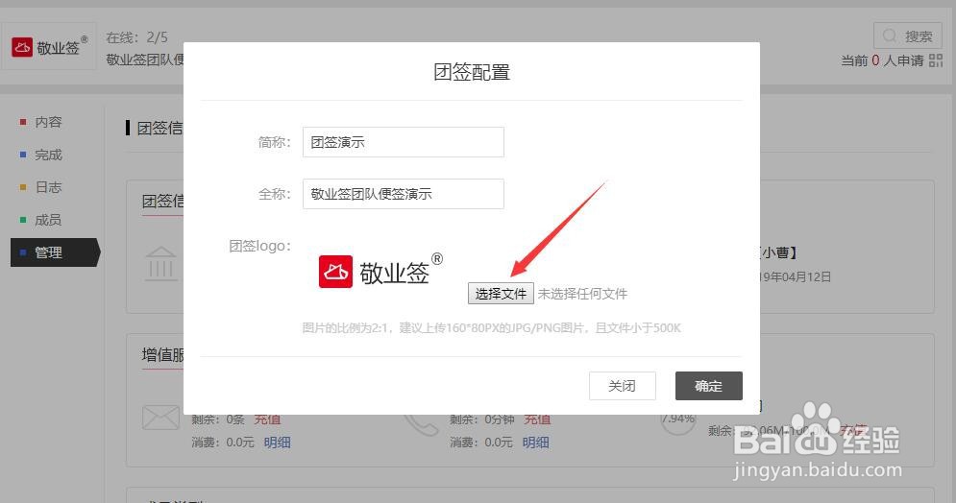Viewport: 956px width, 503px height.
Task: Click the envelope SMS icon
Action: pos(161,419)
